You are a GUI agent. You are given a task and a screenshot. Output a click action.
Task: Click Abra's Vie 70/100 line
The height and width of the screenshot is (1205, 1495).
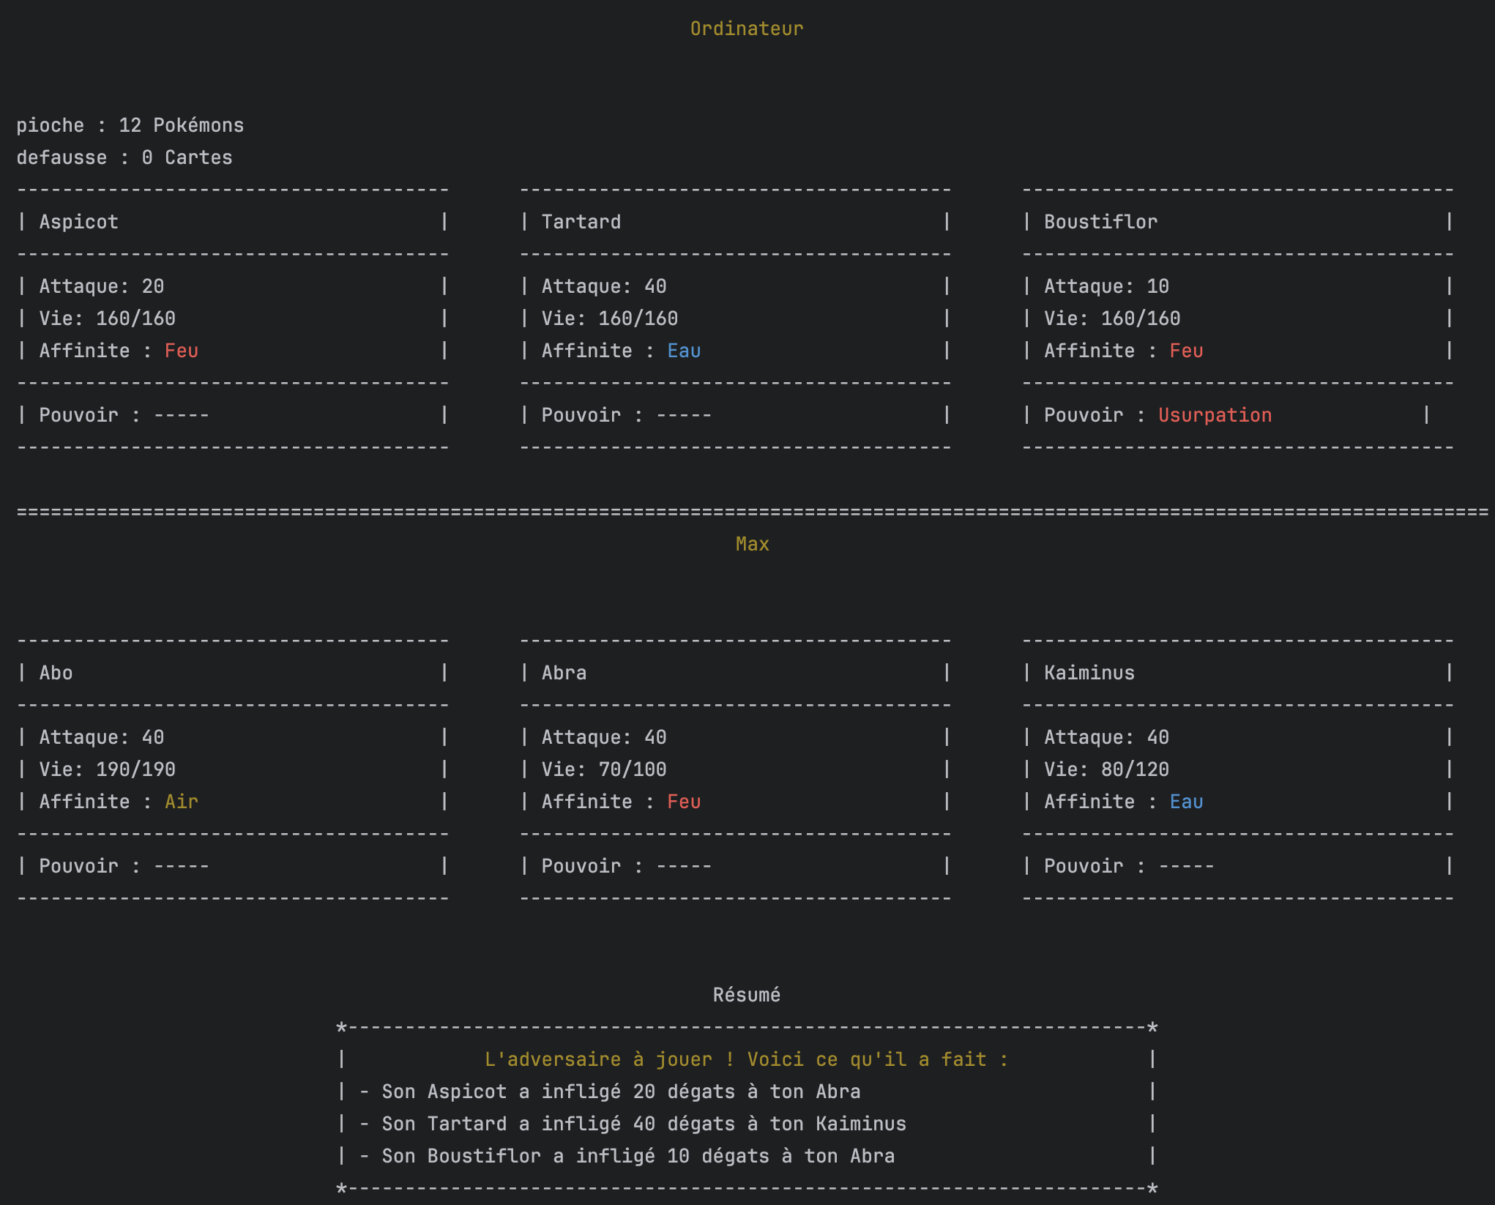coord(604,769)
